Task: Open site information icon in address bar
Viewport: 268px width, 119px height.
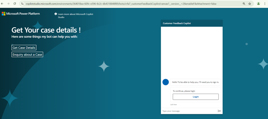Action: pos(22,4)
